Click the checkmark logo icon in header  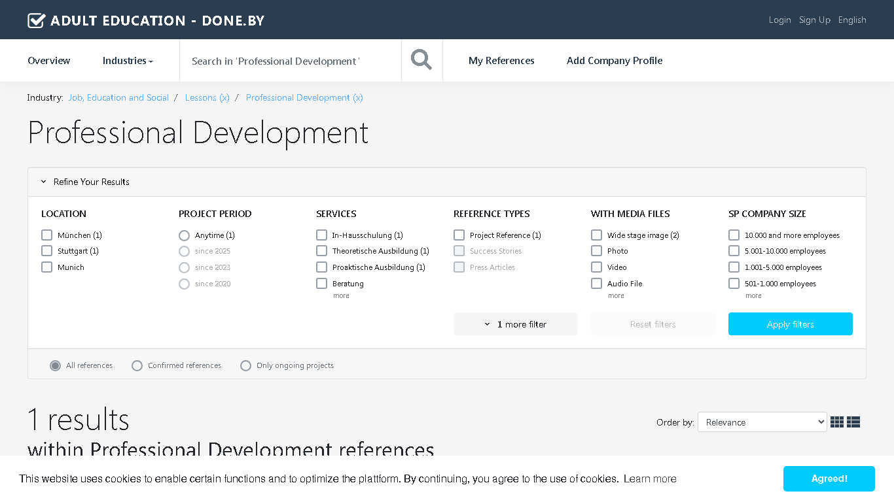[x=37, y=20]
